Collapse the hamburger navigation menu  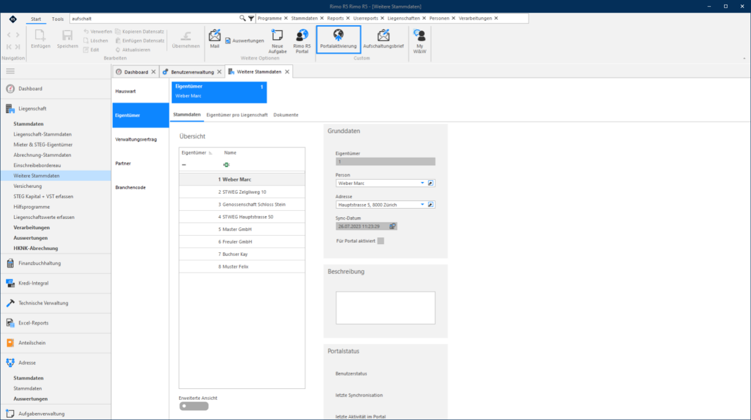tap(10, 71)
